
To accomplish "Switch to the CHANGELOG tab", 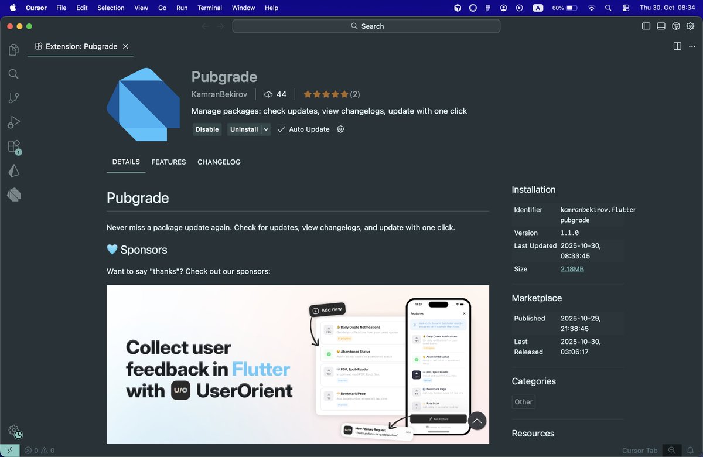I will click(219, 162).
